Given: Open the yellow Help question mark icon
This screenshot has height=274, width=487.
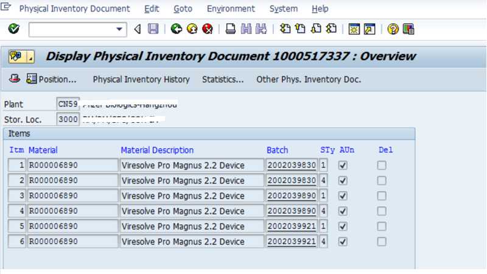Looking at the screenshot, I should (393, 29).
